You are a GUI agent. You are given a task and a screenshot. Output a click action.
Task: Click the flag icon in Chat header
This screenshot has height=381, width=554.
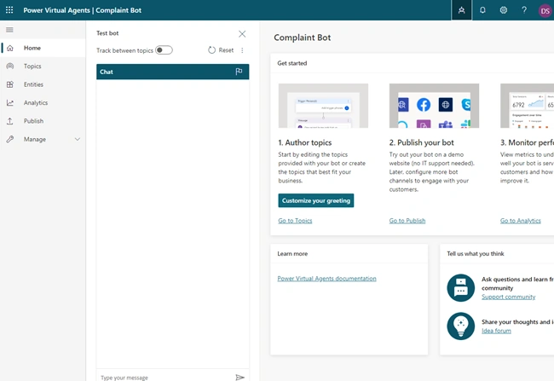[x=239, y=72]
